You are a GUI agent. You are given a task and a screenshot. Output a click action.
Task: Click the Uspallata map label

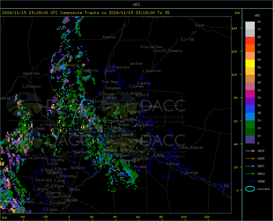pyautogui.click(x=31, y=73)
